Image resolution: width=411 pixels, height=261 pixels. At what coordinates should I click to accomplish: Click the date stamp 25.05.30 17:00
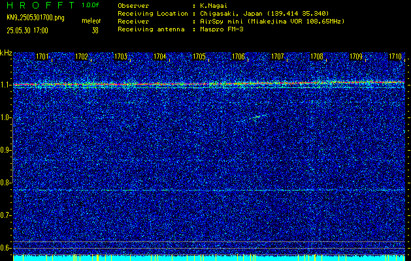[27, 31]
